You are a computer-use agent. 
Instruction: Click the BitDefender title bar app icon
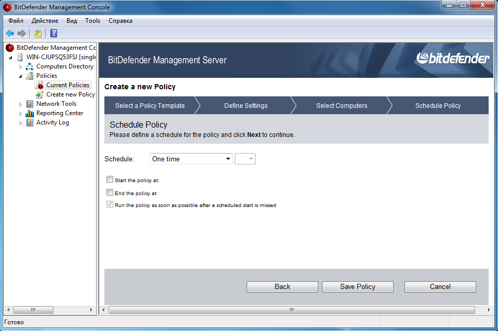pos(7,7)
